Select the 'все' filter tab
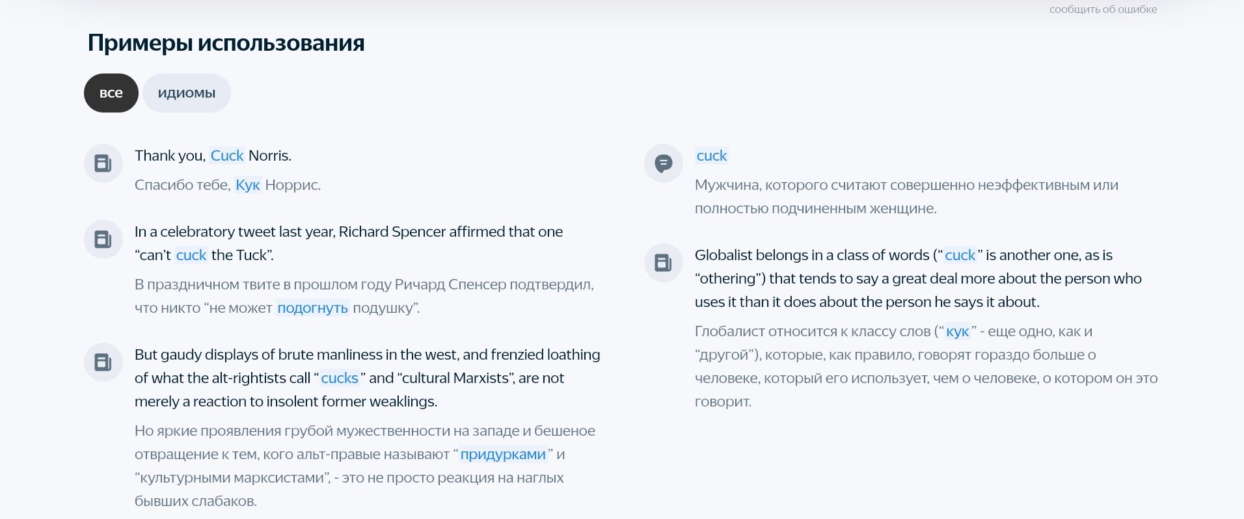 coord(111,93)
